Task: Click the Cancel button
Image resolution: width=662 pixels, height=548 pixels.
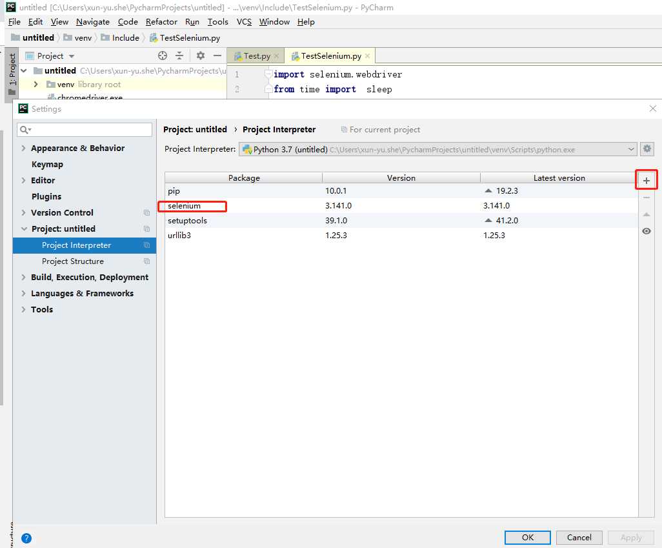Action: [579, 538]
